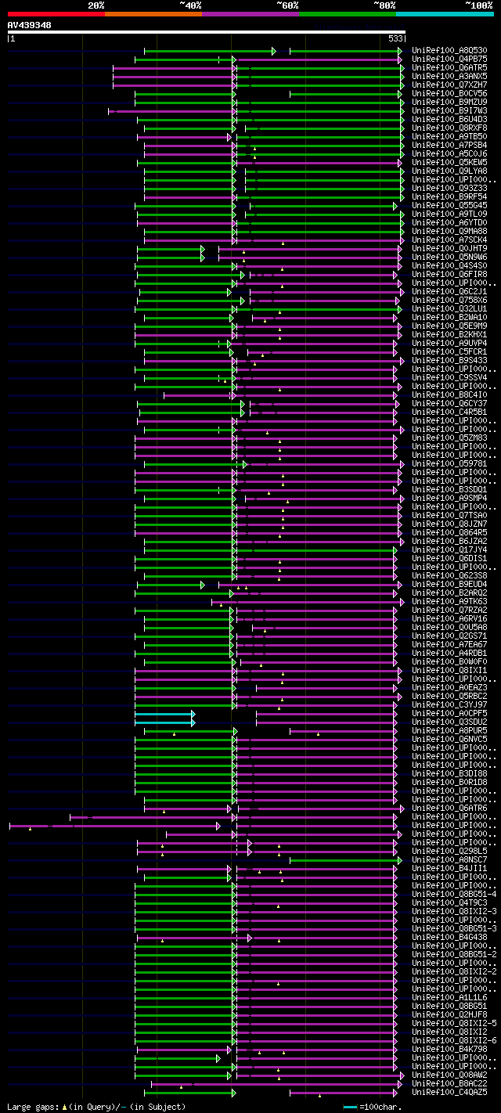Open hit UniRef100_A8Q530
This screenshot has height=1113, width=501.
tap(449, 51)
